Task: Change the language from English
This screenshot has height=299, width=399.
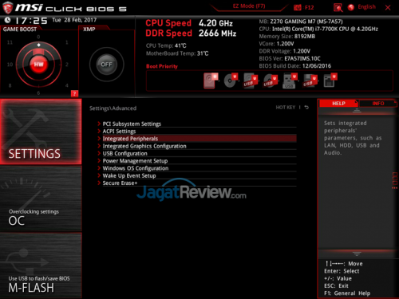Action: click(366, 7)
